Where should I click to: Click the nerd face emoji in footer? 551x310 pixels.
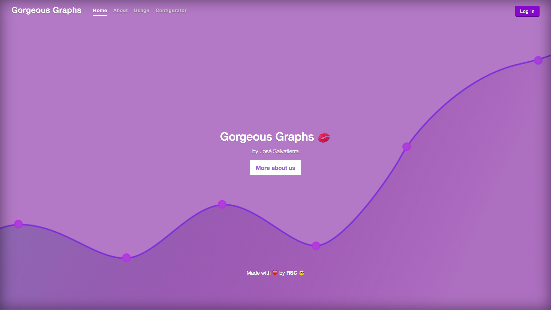(302, 273)
